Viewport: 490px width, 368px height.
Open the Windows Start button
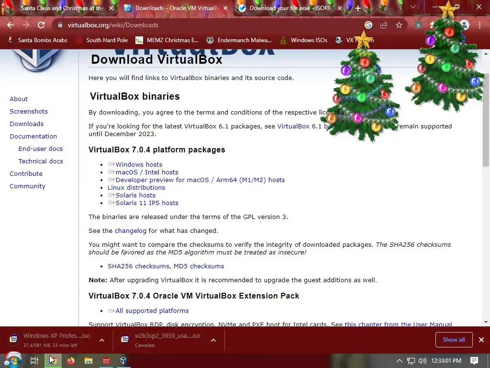12,360
